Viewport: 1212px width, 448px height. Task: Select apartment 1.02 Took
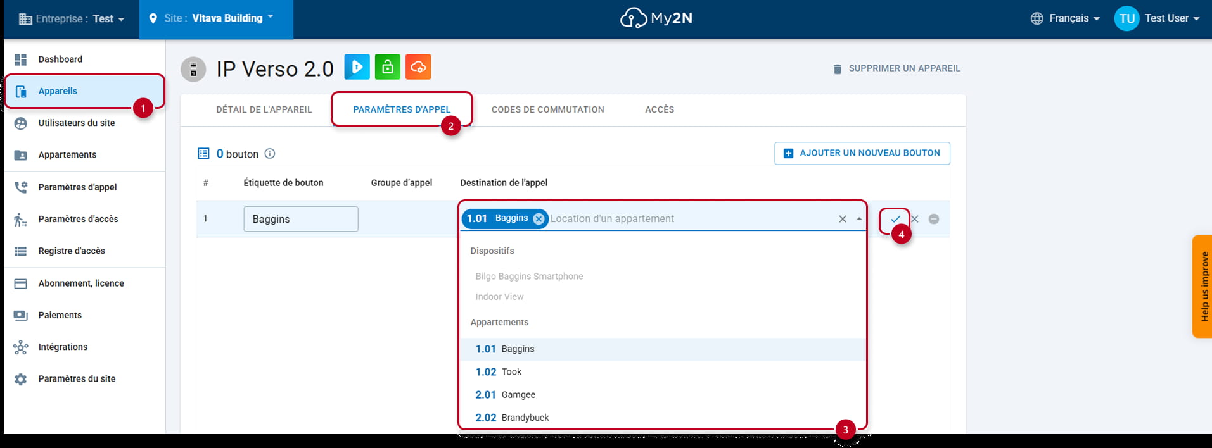663,372
